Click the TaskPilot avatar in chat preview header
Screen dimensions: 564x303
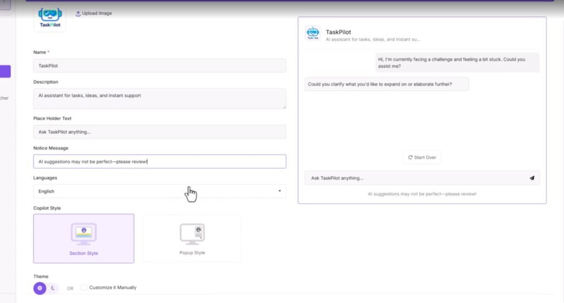click(313, 34)
